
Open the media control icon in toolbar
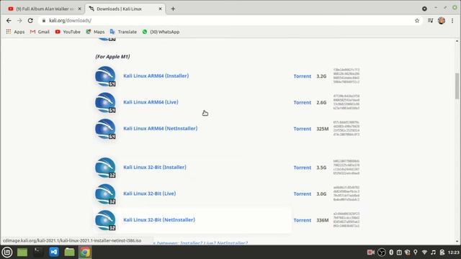click(431, 21)
